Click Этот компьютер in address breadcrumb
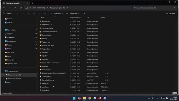This screenshot has height=101, width=179. (39, 8)
